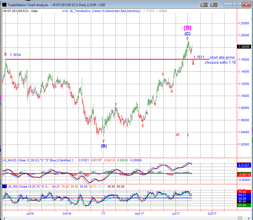253x220 pixels.
Task: Click the Oct'17 date axis label
Action: pos(212,214)
